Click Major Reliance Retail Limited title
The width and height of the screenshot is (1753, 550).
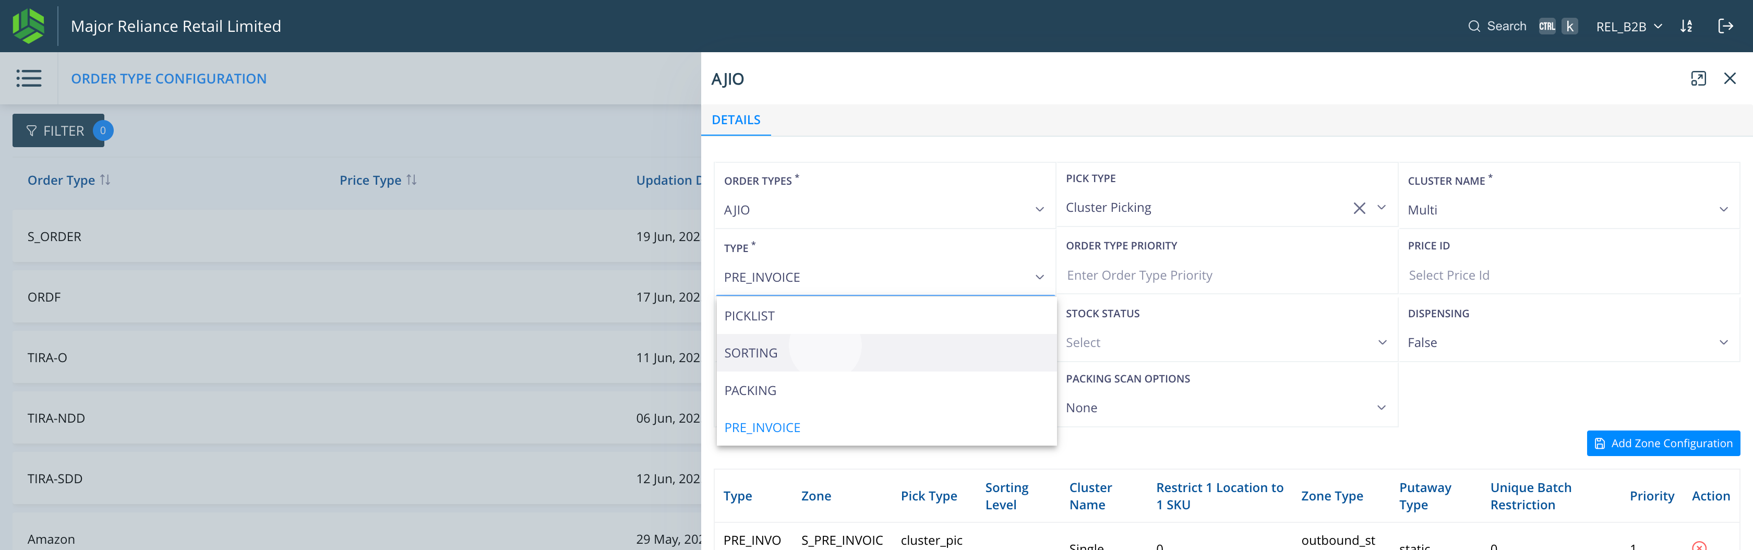click(176, 26)
